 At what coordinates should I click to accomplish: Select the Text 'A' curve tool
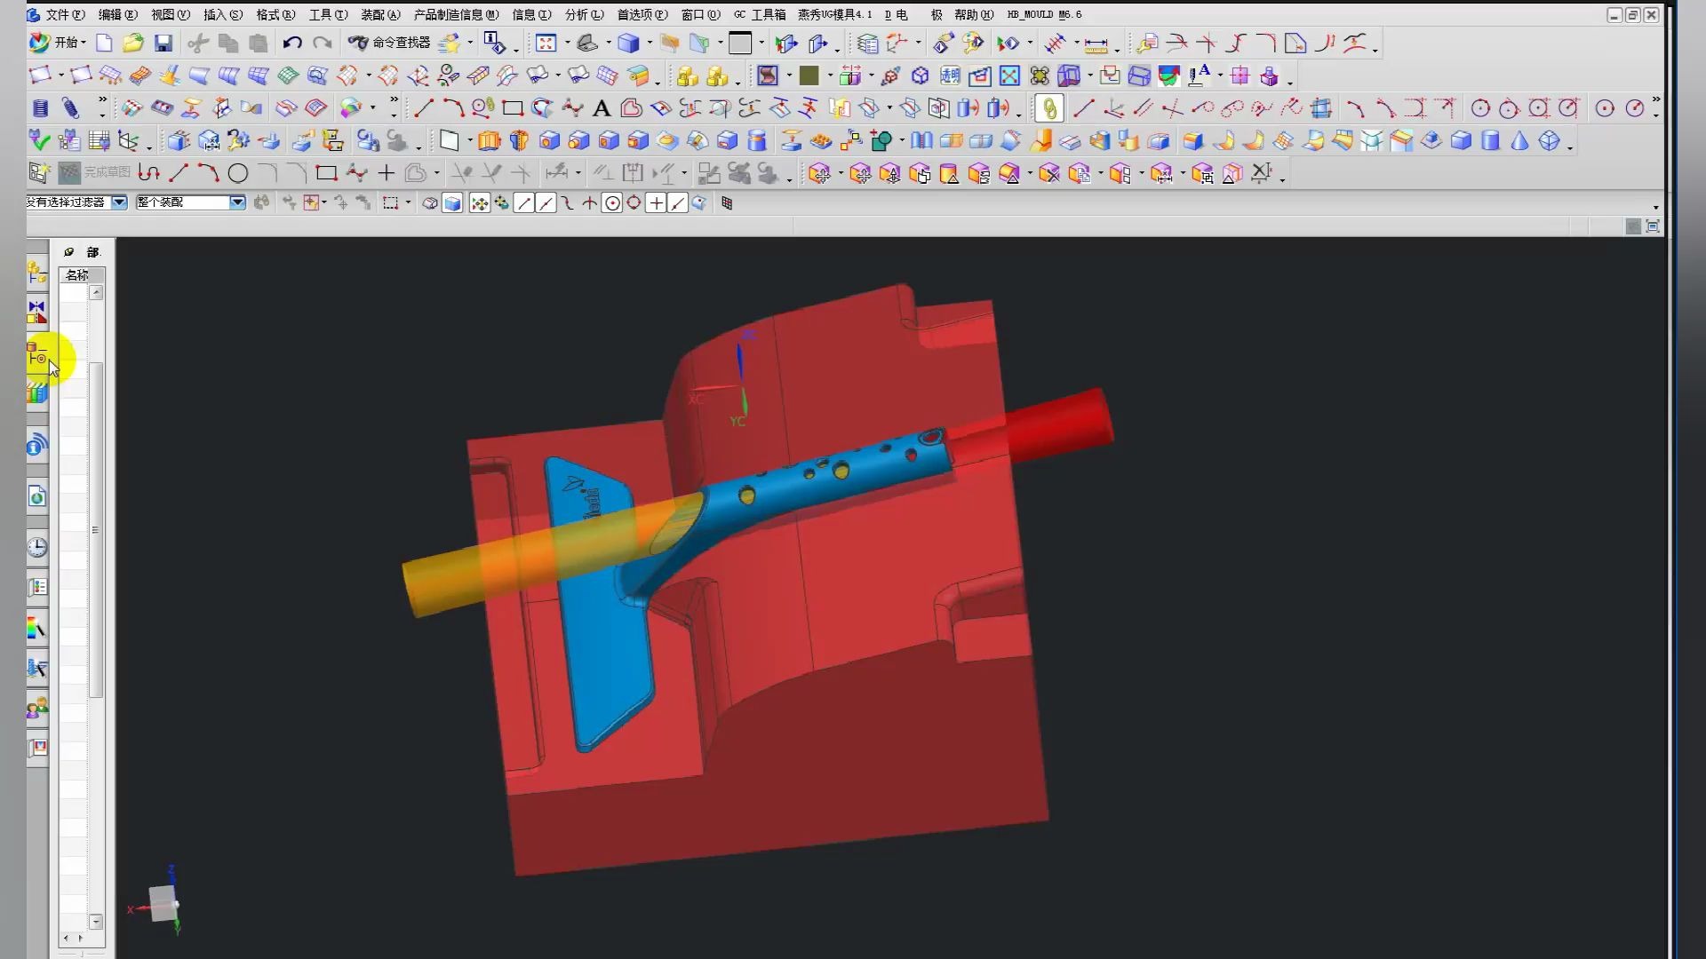(x=602, y=108)
